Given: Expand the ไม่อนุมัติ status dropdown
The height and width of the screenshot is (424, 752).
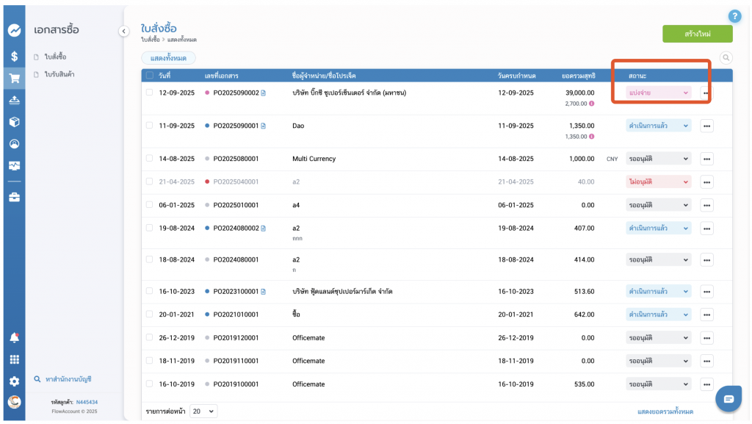Looking at the screenshot, I should click(x=658, y=182).
